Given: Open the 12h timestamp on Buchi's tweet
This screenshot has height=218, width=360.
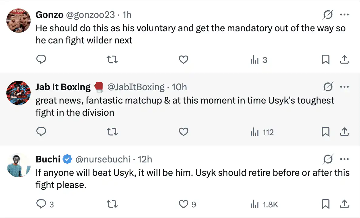Looking at the screenshot, I should click(x=145, y=159).
